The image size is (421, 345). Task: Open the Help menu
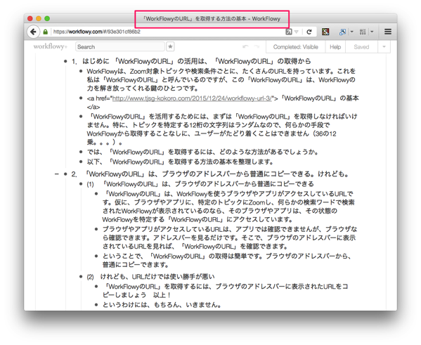(335, 47)
